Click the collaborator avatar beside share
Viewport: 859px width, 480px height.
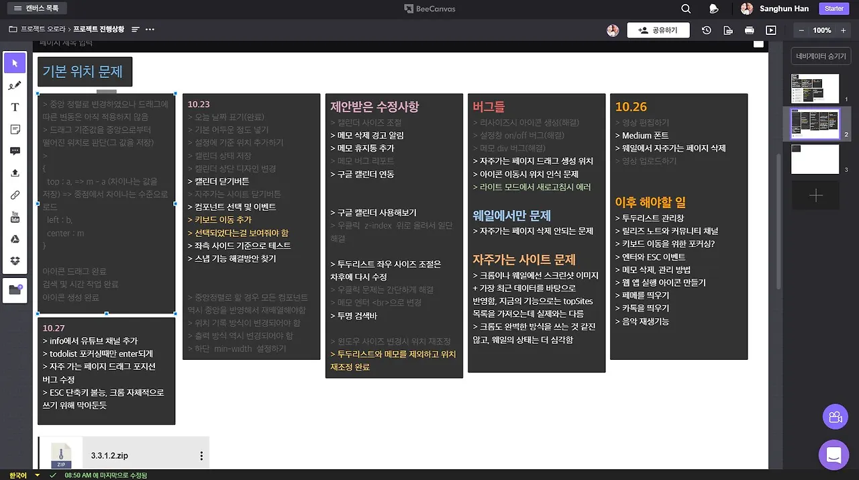(x=613, y=30)
